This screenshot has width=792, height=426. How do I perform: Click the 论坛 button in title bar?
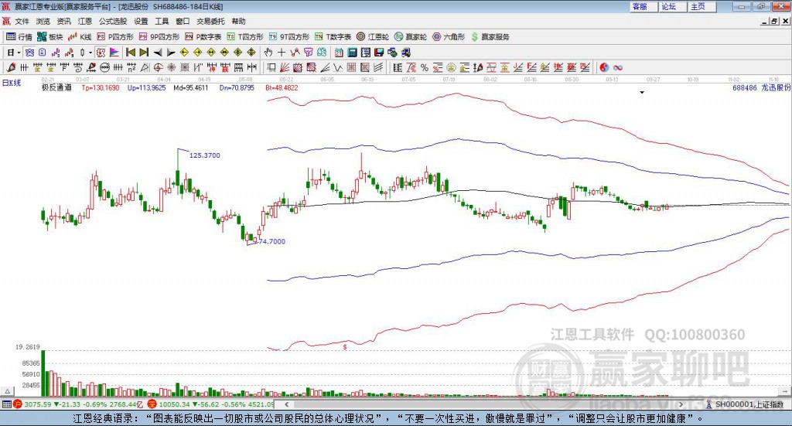click(x=672, y=6)
